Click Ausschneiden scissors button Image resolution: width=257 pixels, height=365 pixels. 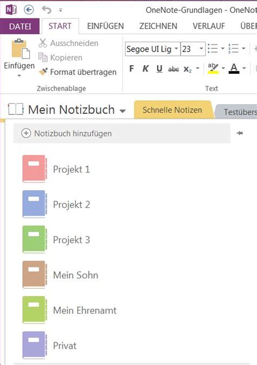(x=68, y=43)
